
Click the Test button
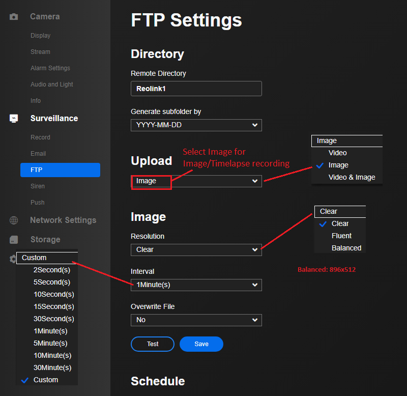pos(153,344)
